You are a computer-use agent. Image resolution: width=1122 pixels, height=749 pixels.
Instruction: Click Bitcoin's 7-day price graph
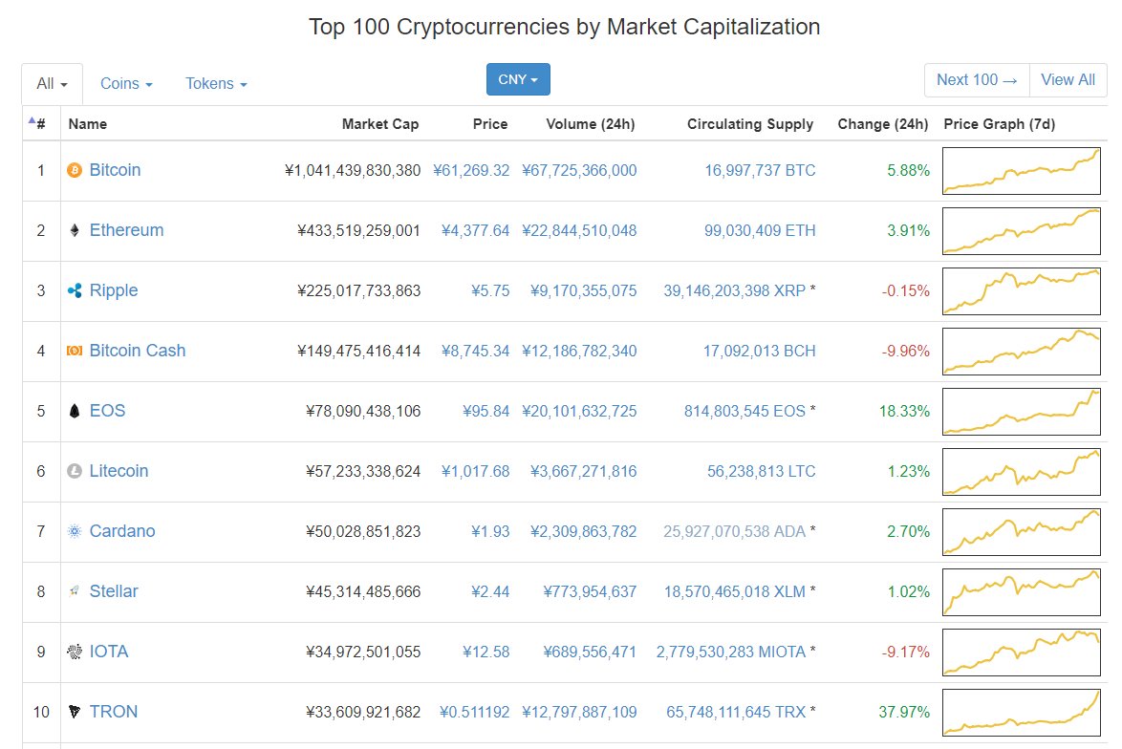(x=1021, y=170)
